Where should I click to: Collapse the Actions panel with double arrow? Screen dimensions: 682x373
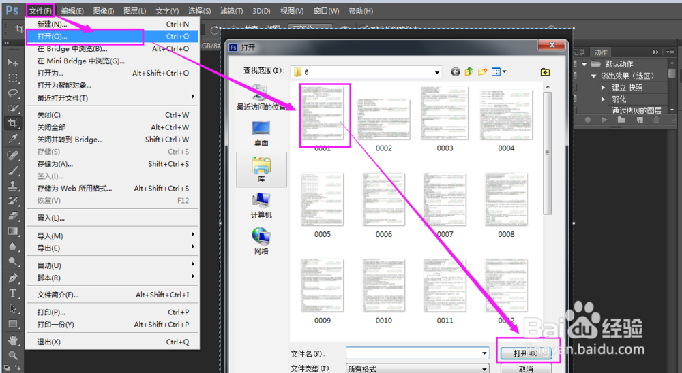[656, 52]
